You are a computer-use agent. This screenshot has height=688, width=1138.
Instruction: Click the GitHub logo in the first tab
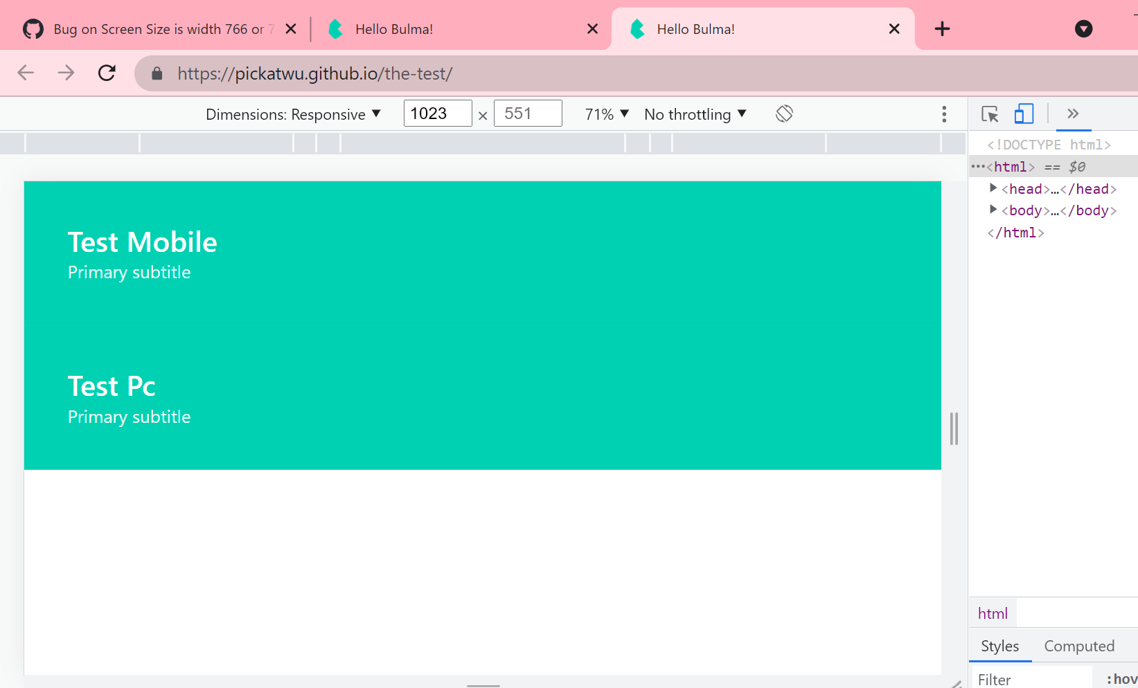33,28
